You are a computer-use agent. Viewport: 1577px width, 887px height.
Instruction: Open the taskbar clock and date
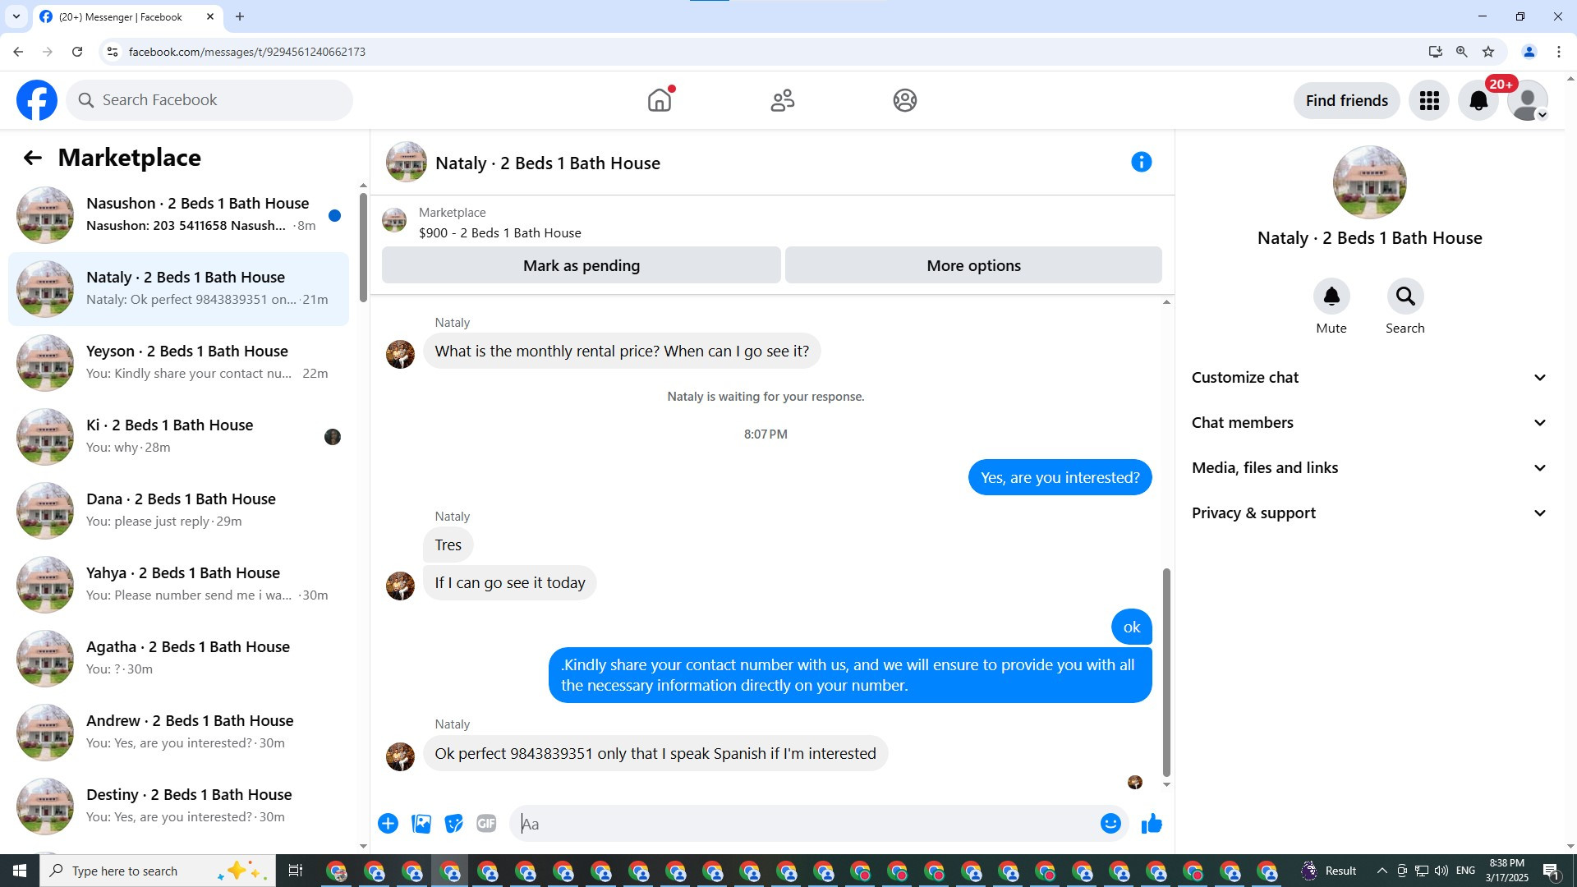1506,871
